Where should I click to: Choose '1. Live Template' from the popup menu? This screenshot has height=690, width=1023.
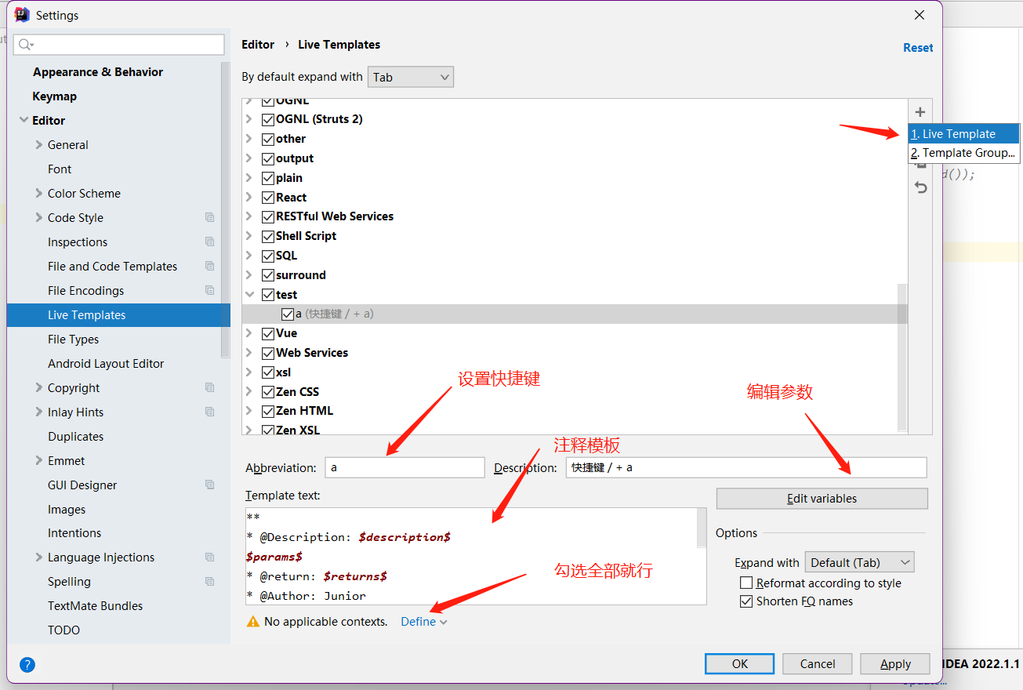pos(963,134)
